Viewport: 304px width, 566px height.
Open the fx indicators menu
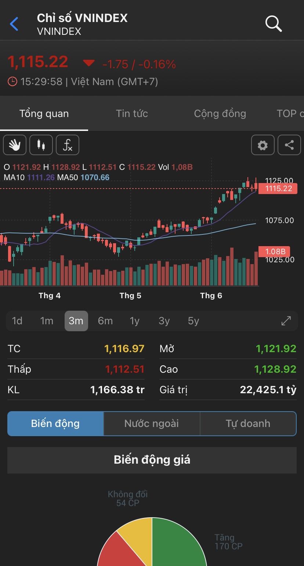coord(68,145)
